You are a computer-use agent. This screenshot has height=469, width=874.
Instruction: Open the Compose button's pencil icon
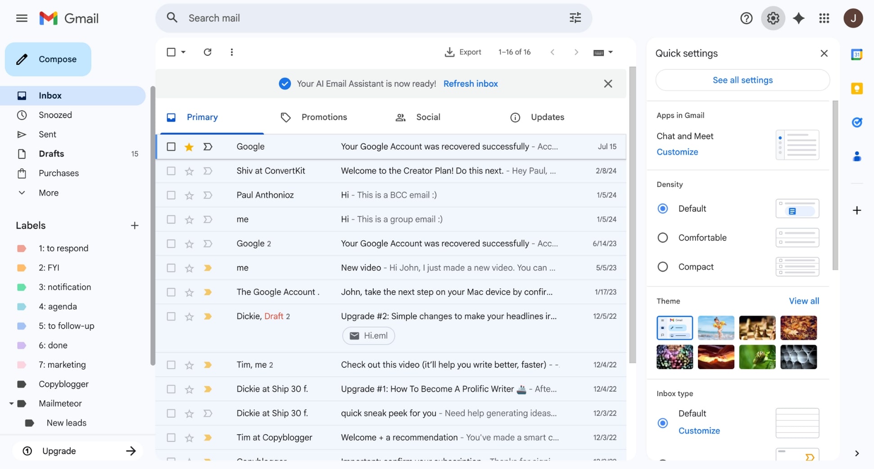(22, 59)
